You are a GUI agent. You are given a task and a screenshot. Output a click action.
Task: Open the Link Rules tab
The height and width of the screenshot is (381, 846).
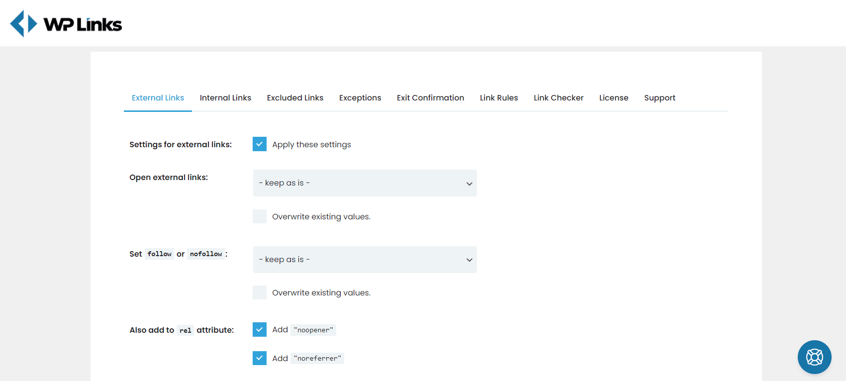pos(499,98)
